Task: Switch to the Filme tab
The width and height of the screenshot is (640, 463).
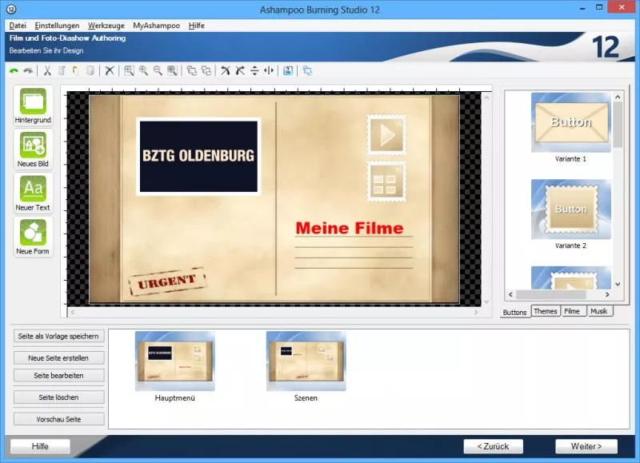Action: tap(573, 311)
